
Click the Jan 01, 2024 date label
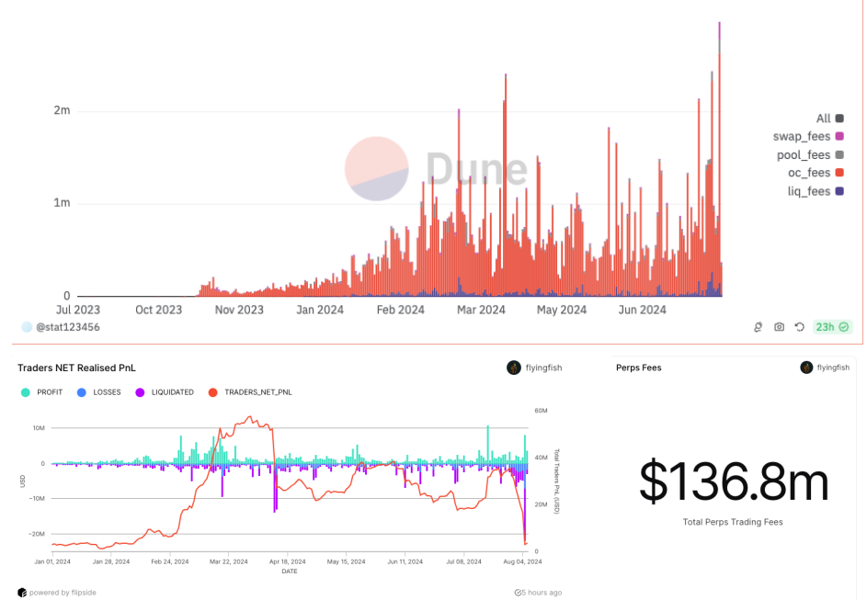(x=52, y=561)
